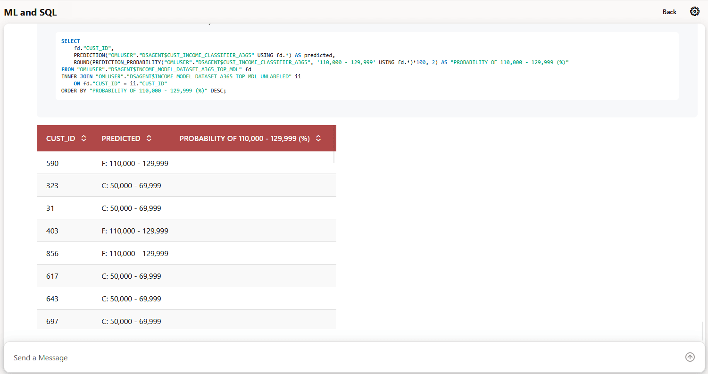Click the FROM clause line in the SQL
The image size is (708, 374).
point(156,69)
